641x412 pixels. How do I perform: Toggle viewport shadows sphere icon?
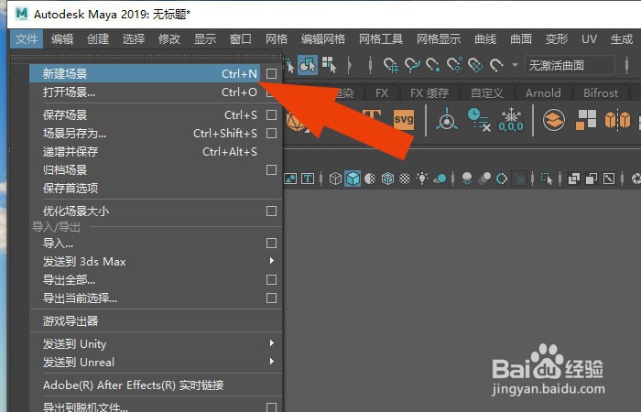440,179
